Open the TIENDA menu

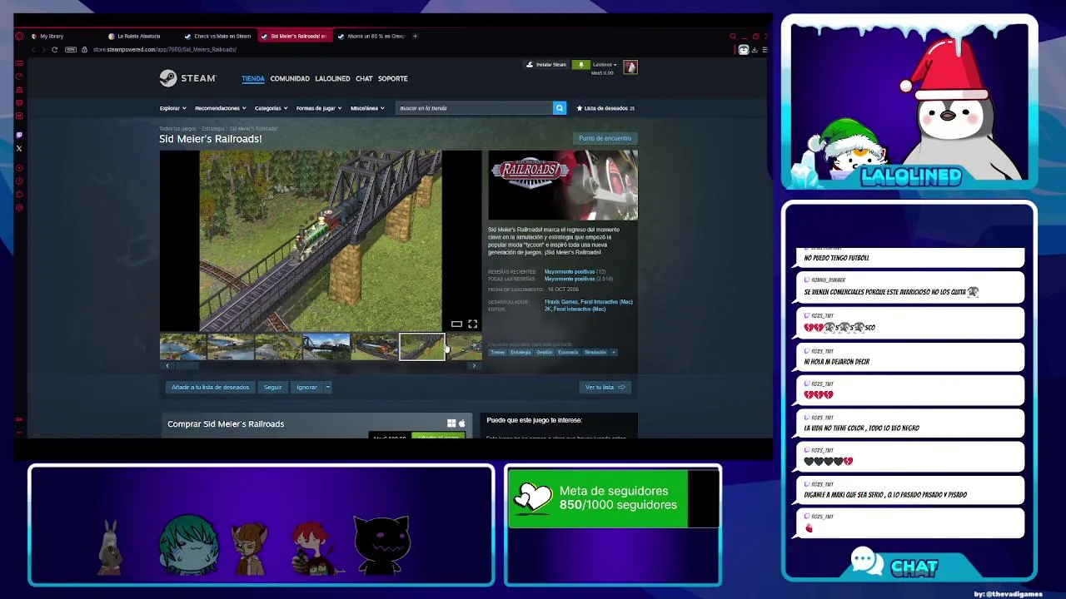point(253,78)
